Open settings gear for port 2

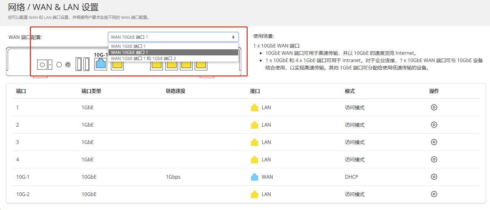click(x=434, y=125)
